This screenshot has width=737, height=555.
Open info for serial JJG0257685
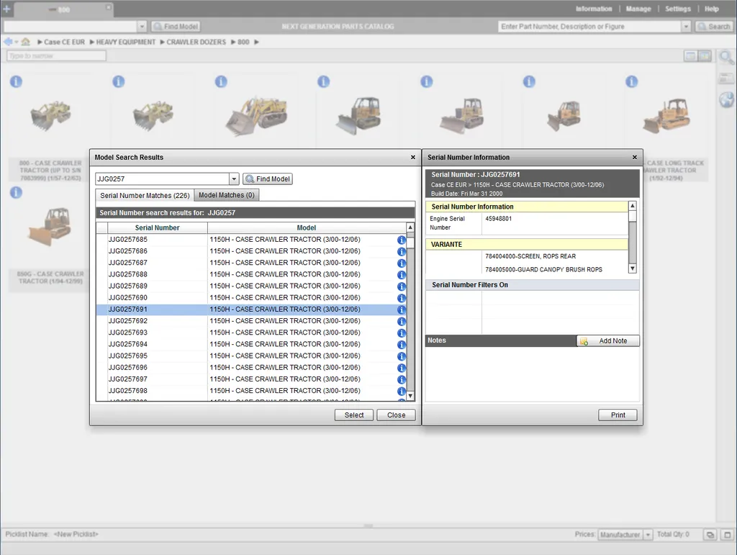pyautogui.click(x=402, y=240)
